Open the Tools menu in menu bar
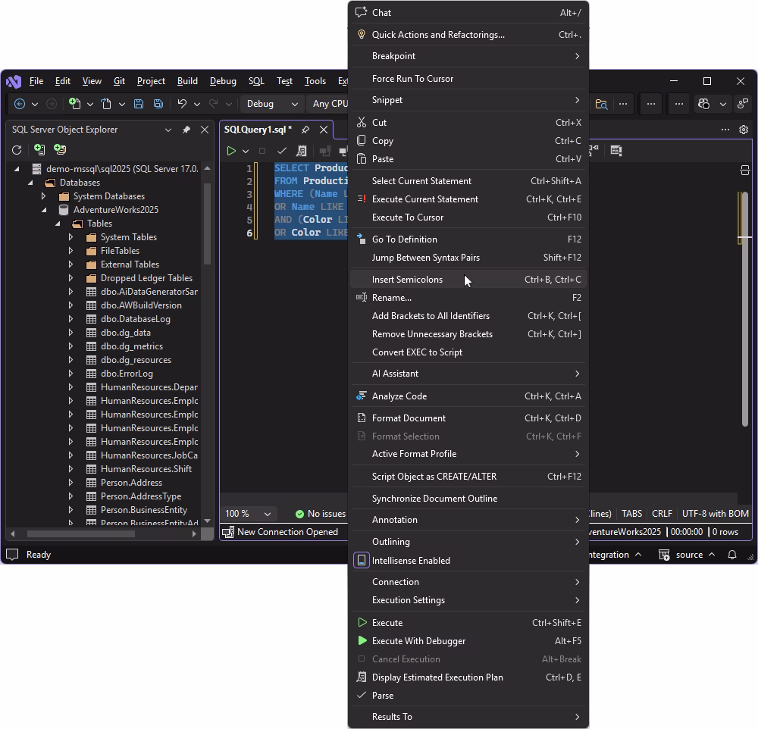 click(x=315, y=81)
